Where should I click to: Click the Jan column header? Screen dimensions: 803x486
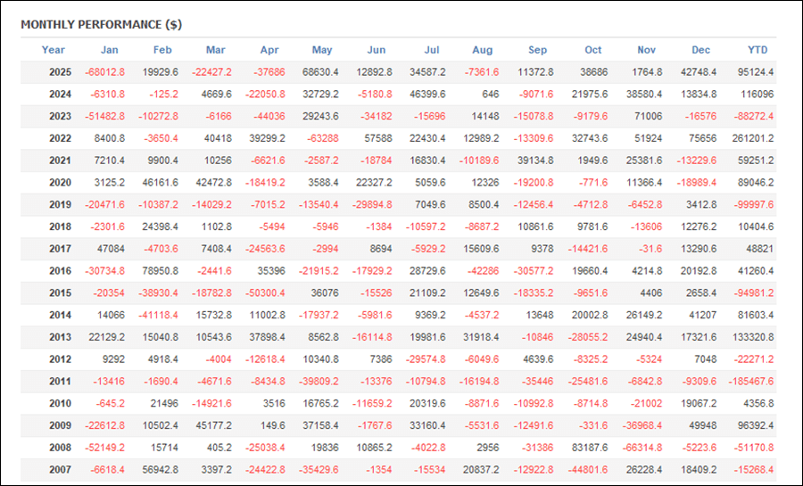pyautogui.click(x=109, y=50)
